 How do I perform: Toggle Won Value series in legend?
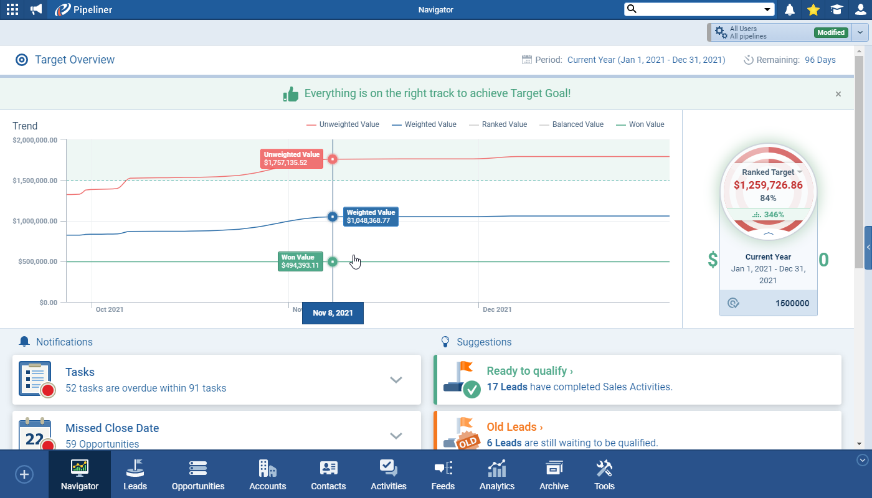(640, 125)
